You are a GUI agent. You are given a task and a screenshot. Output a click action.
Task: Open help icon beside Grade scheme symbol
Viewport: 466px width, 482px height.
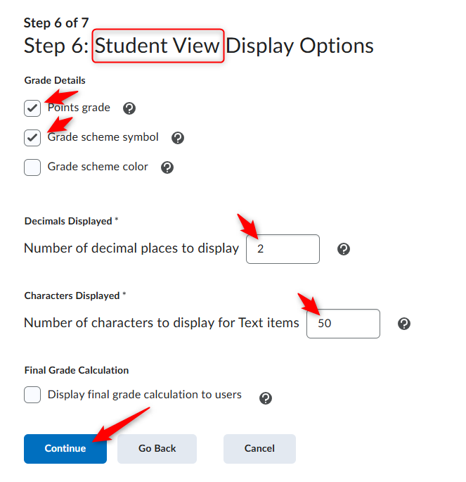pos(178,138)
